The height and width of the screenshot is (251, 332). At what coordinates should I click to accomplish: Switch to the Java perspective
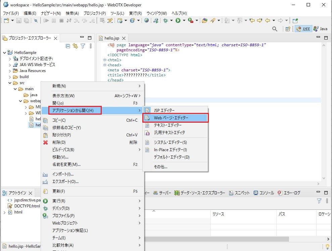[320, 29]
